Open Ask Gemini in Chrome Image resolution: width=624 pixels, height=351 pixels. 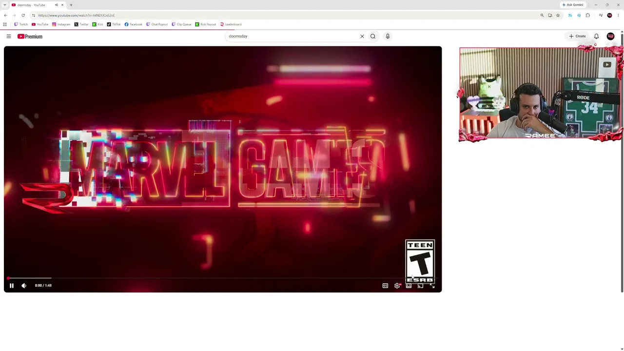[x=572, y=5]
